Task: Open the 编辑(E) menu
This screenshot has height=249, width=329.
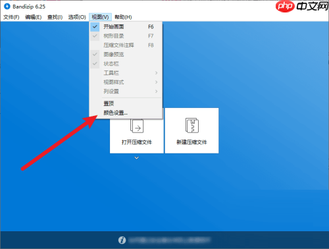Action: tap(33, 17)
